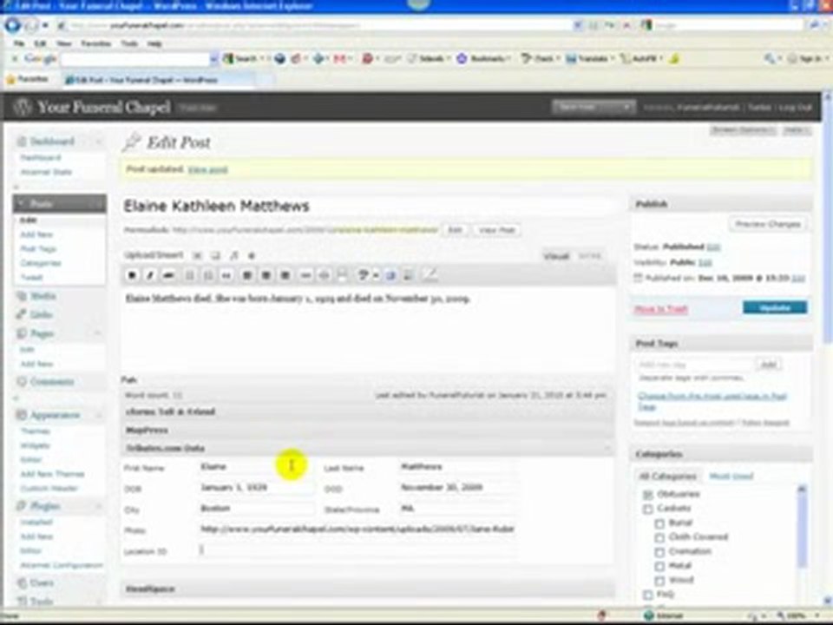Insert the More tag

coord(343,275)
